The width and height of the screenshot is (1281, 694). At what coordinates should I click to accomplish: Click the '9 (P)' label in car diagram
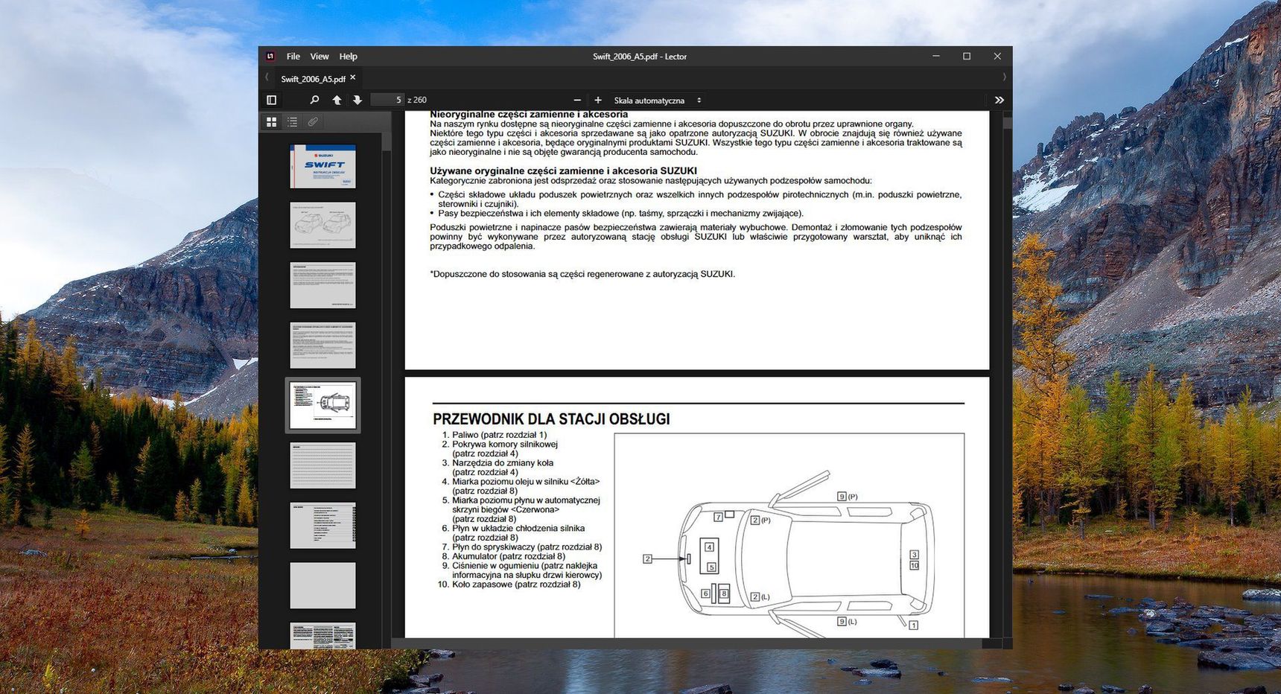point(848,497)
